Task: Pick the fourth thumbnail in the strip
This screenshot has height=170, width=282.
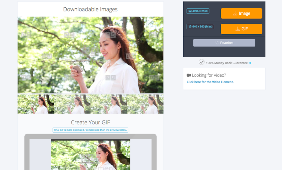Action: coord(145,104)
